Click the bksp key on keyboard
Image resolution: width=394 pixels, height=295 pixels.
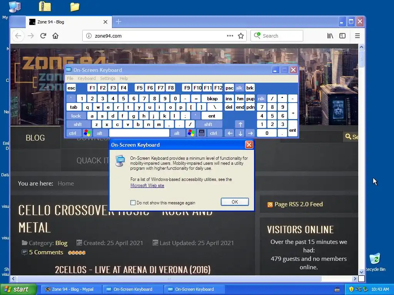212,99
